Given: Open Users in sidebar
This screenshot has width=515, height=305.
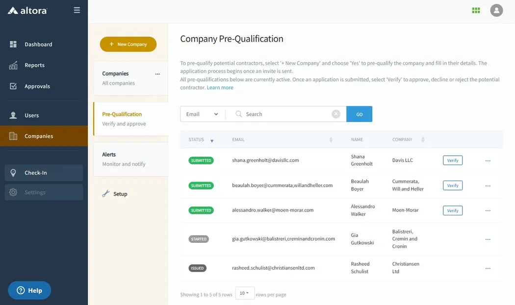Looking at the screenshot, I should pyautogui.click(x=31, y=116).
